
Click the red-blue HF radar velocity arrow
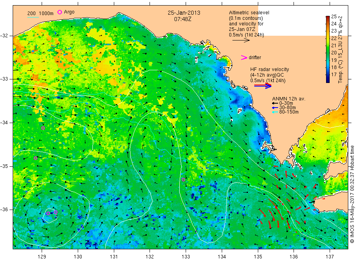tap(263, 86)
